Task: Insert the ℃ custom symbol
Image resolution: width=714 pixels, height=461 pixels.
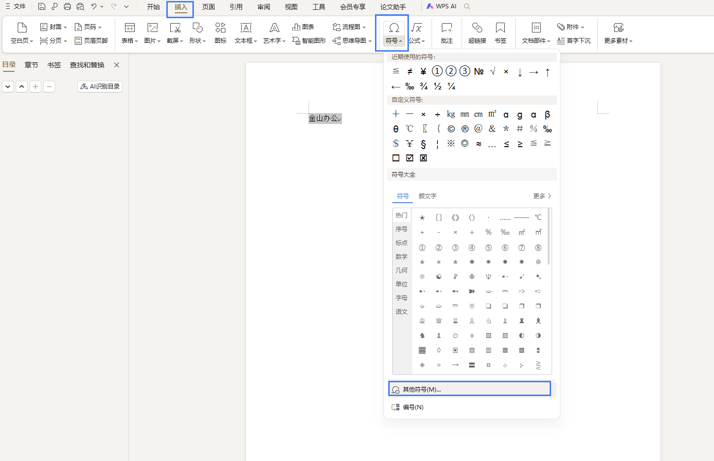Action: [409, 129]
